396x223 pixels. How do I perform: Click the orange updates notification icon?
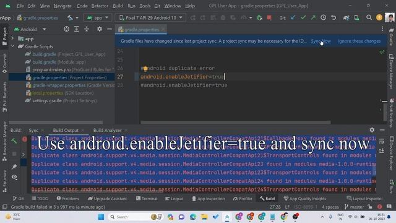[379, 17]
